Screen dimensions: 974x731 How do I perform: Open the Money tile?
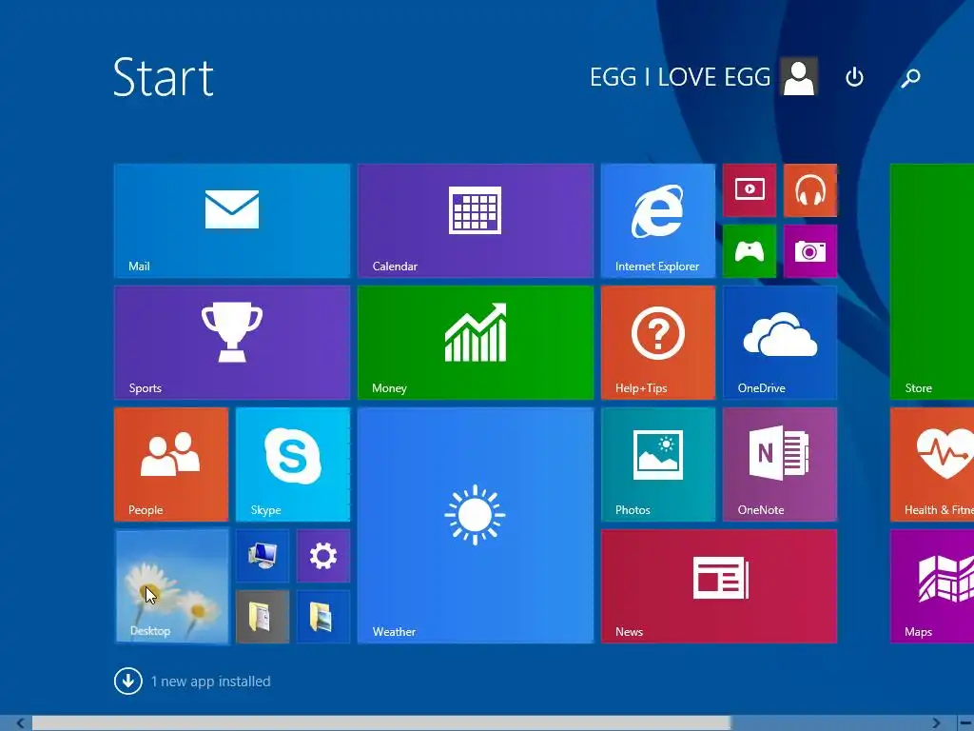(476, 343)
